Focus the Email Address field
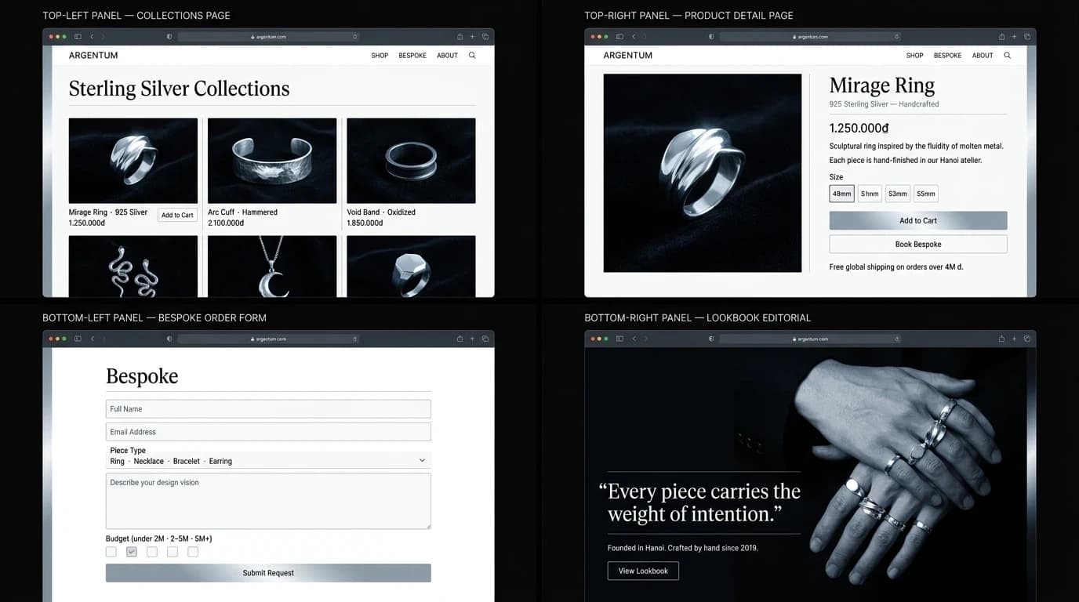 click(x=268, y=432)
